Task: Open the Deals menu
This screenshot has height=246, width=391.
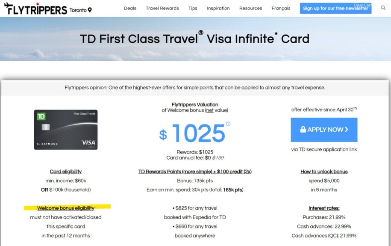Action: [130, 8]
